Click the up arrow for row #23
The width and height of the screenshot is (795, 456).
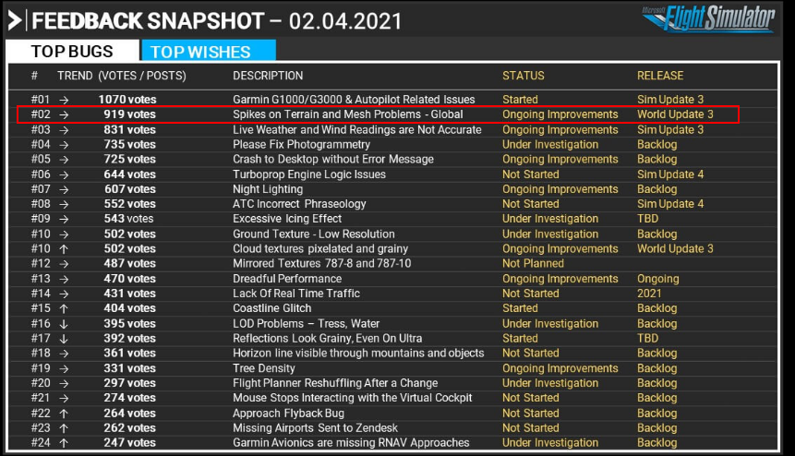64,427
